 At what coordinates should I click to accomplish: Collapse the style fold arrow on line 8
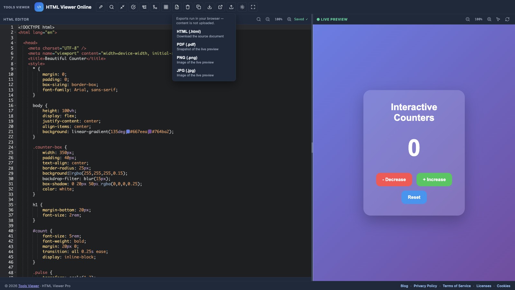15,64
